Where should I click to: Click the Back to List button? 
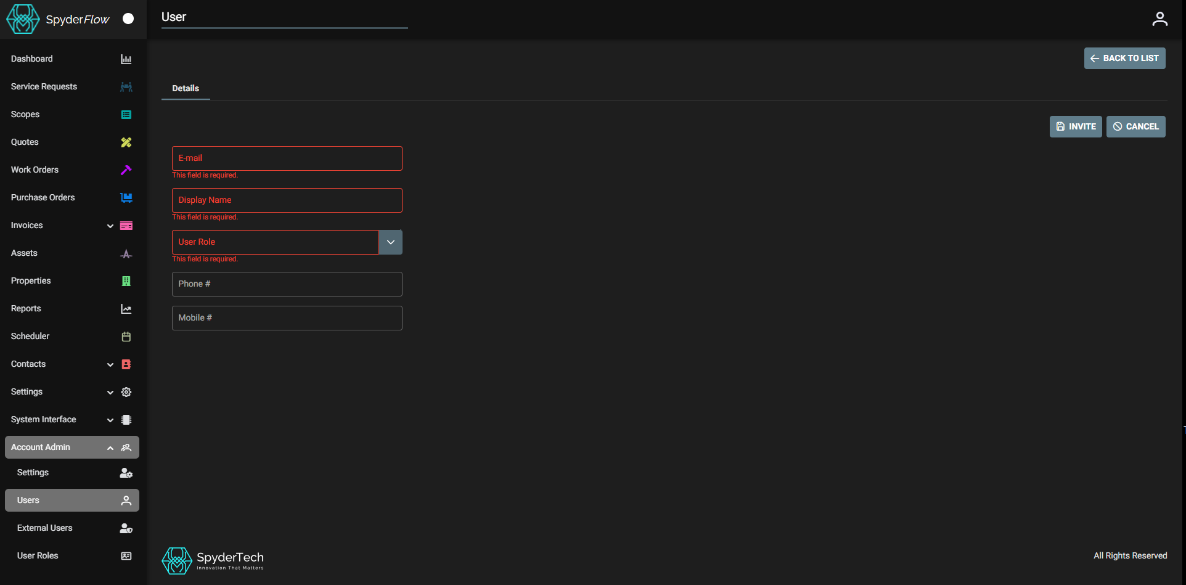(x=1124, y=59)
